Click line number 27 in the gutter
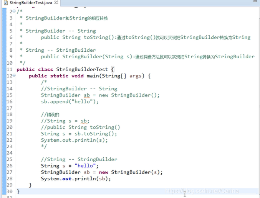 click(10, 172)
